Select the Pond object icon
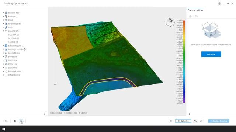 (x=6, y=20)
